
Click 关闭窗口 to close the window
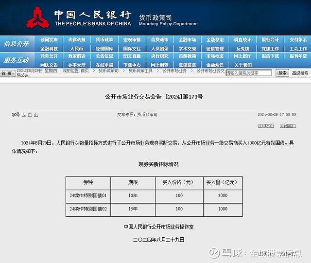[288, 126]
